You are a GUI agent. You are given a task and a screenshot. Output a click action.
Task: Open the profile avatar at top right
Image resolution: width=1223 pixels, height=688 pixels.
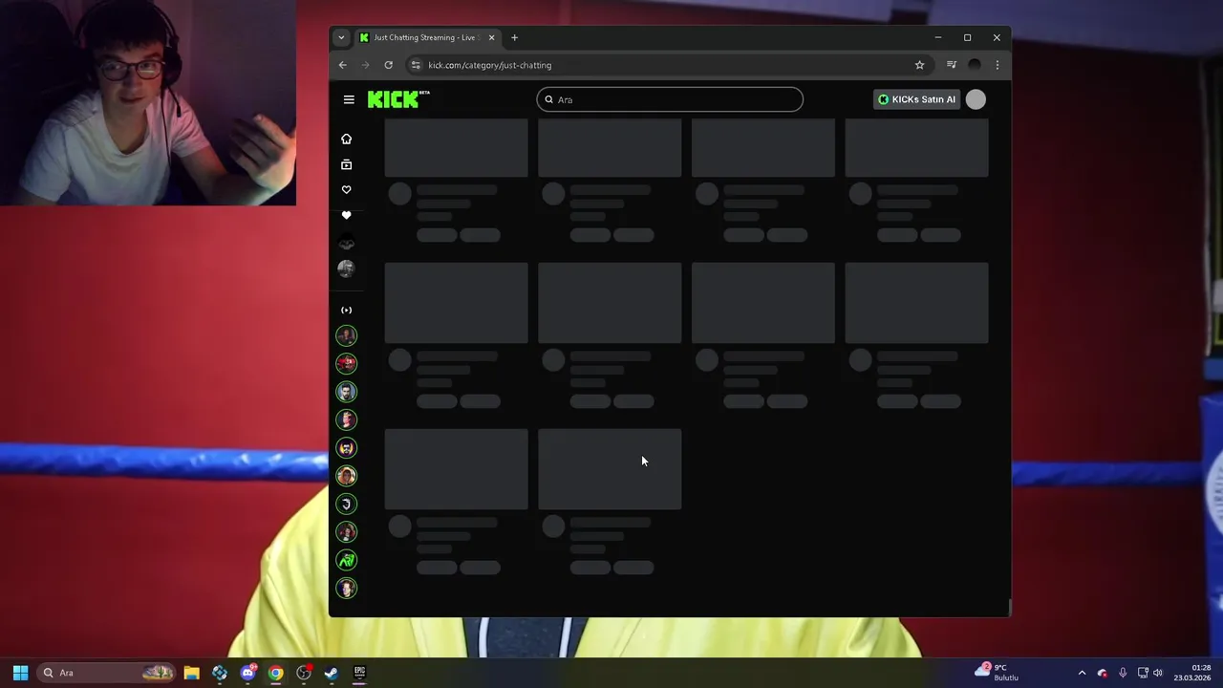coord(976,99)
